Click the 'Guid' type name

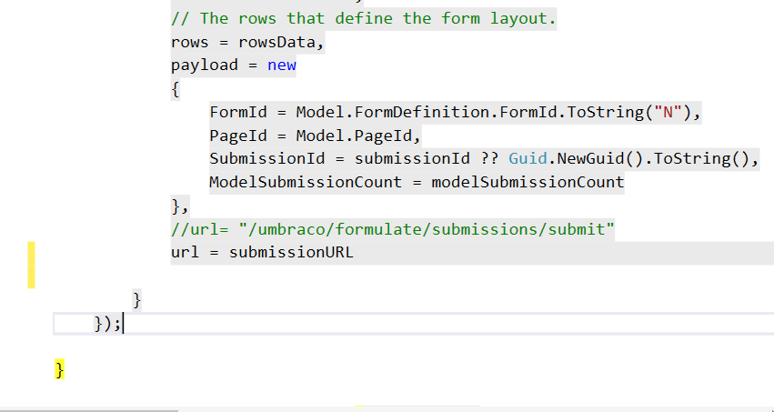(528, 159)
